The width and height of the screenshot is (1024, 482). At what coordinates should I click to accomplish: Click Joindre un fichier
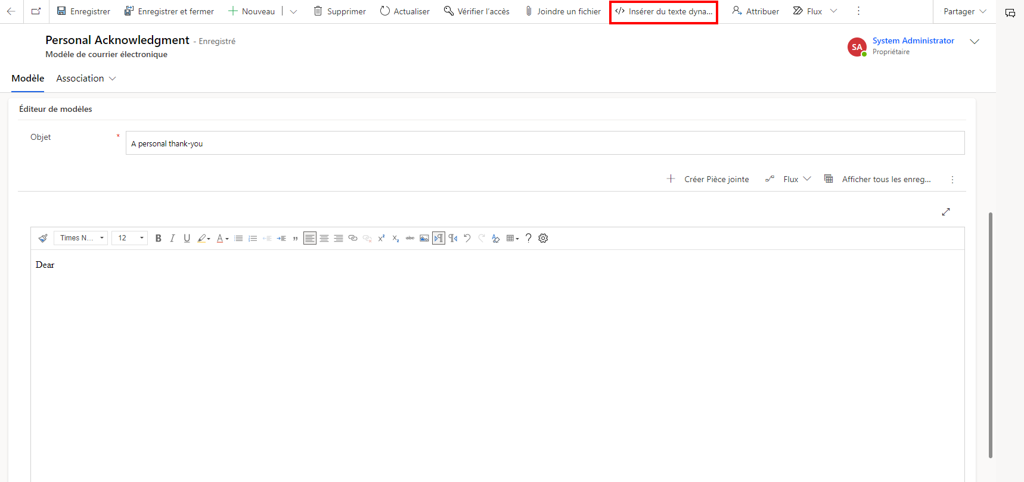563,11
